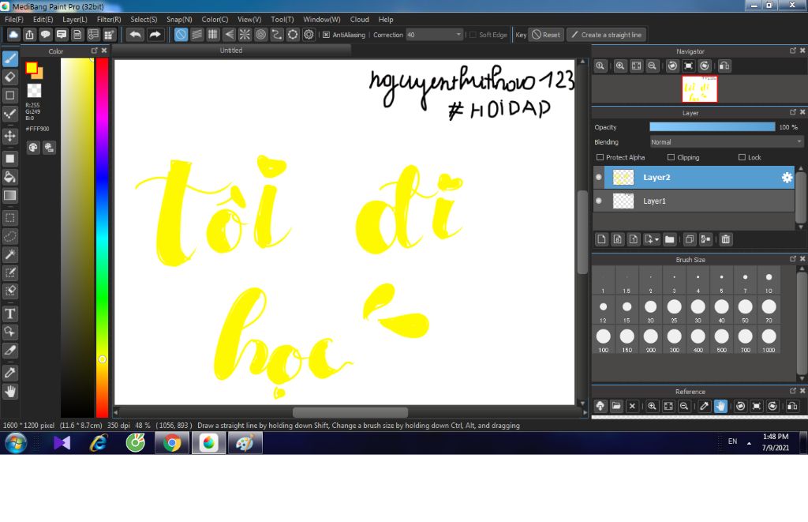Click the Navigator canvas thumbnail
The height and width of the screenshot is (522, 808).
click(x=699, y=89)
